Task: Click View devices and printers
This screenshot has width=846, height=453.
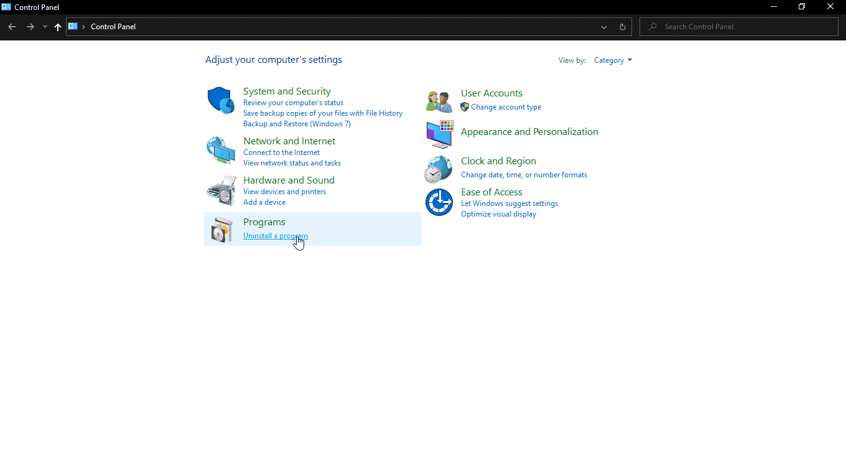Action: [x=284, y=192]
